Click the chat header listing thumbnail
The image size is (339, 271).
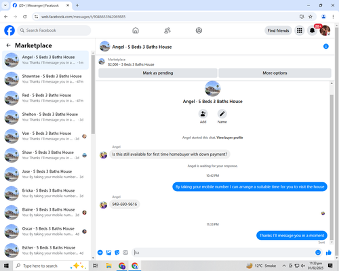(x=104, y=46)
